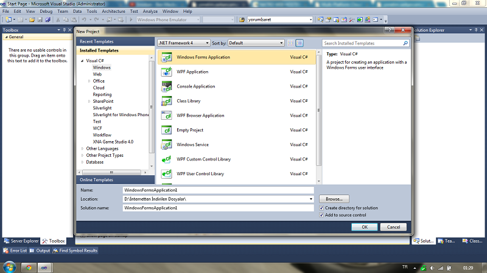Screen dimensions: 487x273
Task: Open the Sort by Default dropdown
Action: coord(256,43)
